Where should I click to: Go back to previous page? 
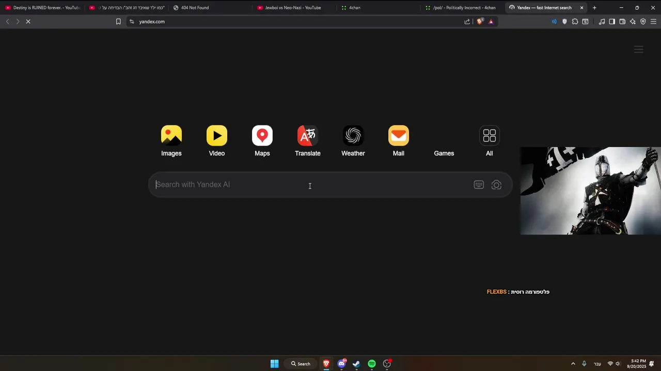pos(7,22)
